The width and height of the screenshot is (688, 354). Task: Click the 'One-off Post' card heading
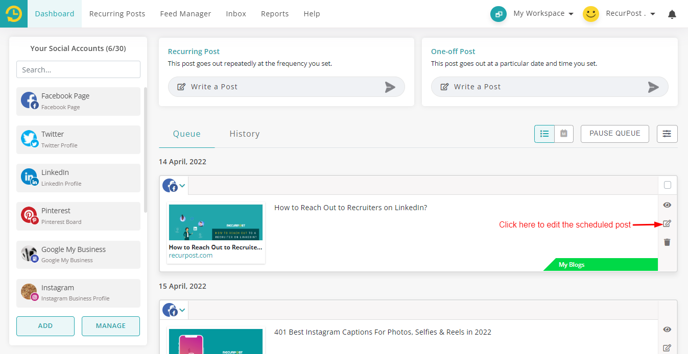pyautogui.click(x=454, y=52)
